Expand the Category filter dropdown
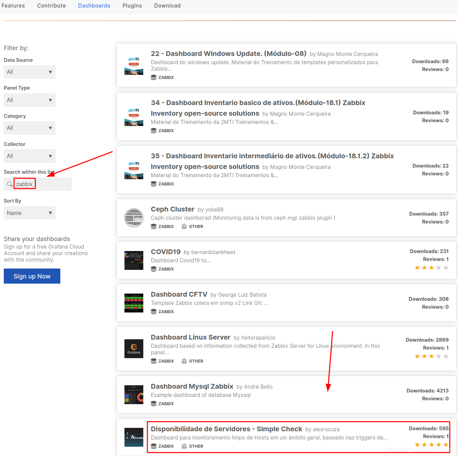458x456 pixels. point(29,128)
